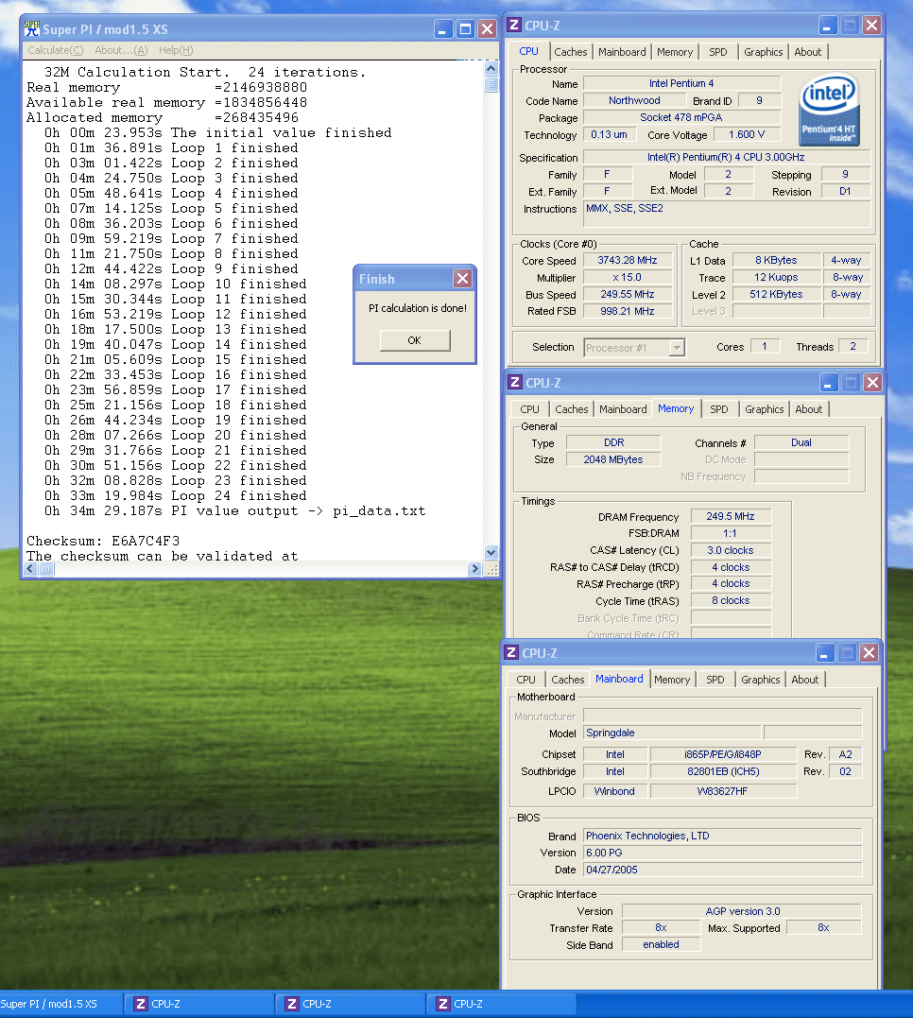
Task: Switch to Graphics tab in middle CPU-Z window
Action: point(765,409)
